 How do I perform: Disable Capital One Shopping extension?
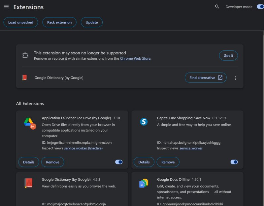pos(234,162)
